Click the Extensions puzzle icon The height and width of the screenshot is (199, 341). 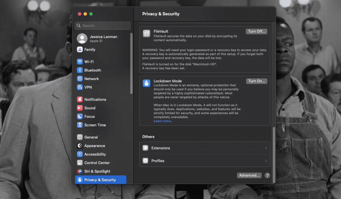(146, 148)
